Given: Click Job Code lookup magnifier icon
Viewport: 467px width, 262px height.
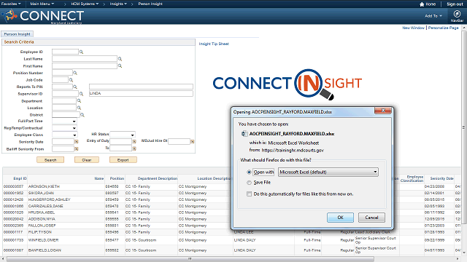Looking at the screenshot, I should (x=71, y=80).
